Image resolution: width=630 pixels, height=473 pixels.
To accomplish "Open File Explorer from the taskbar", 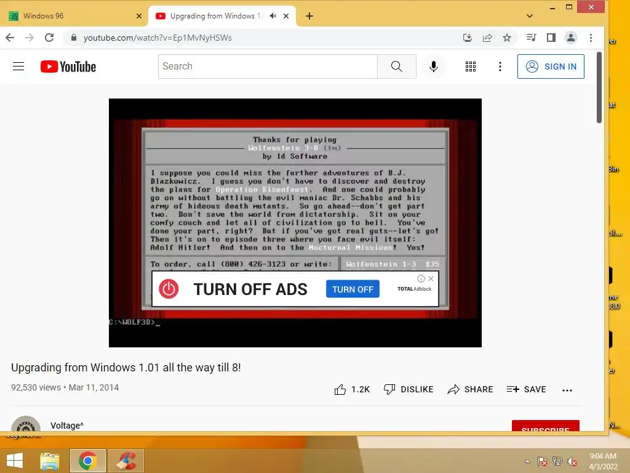I will 50,461.
